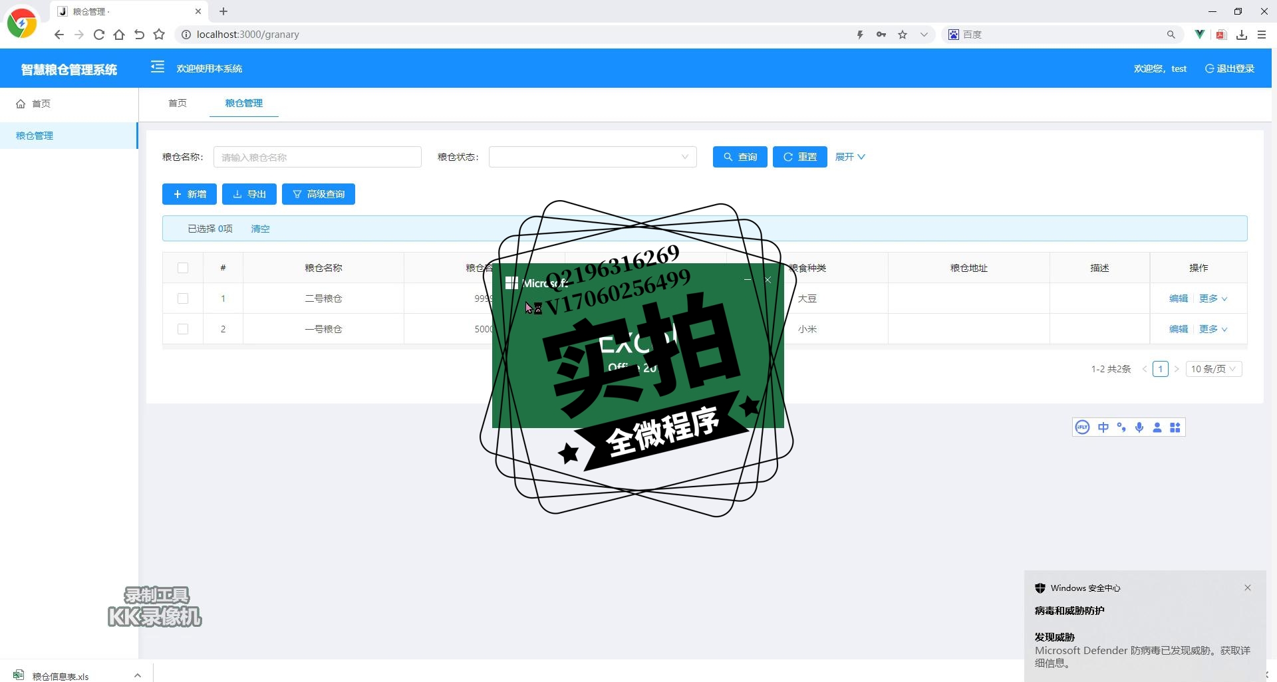1277x682 pixels.
Task: Click the 智慧粮仓管理系统 title
Action: coord(69,69)
